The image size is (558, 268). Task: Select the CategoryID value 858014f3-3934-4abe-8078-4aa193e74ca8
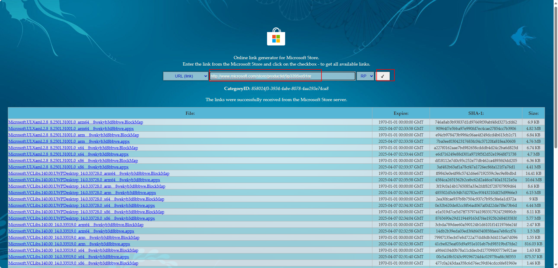[x=290, y=89]
